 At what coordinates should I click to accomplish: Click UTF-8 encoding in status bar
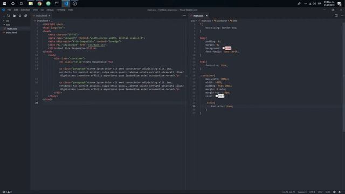pyautogui.click(x=312, y=192)
